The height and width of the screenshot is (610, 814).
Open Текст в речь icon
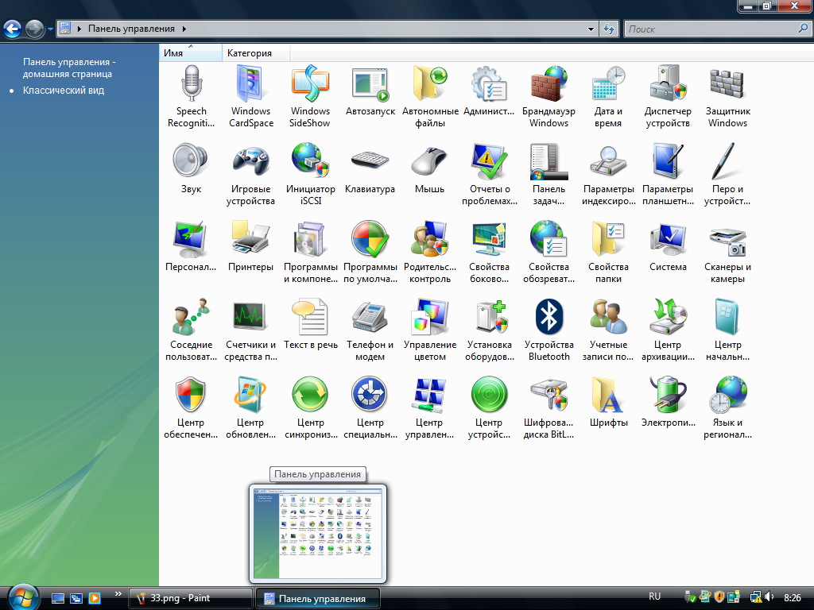click(x=310, y=317)
